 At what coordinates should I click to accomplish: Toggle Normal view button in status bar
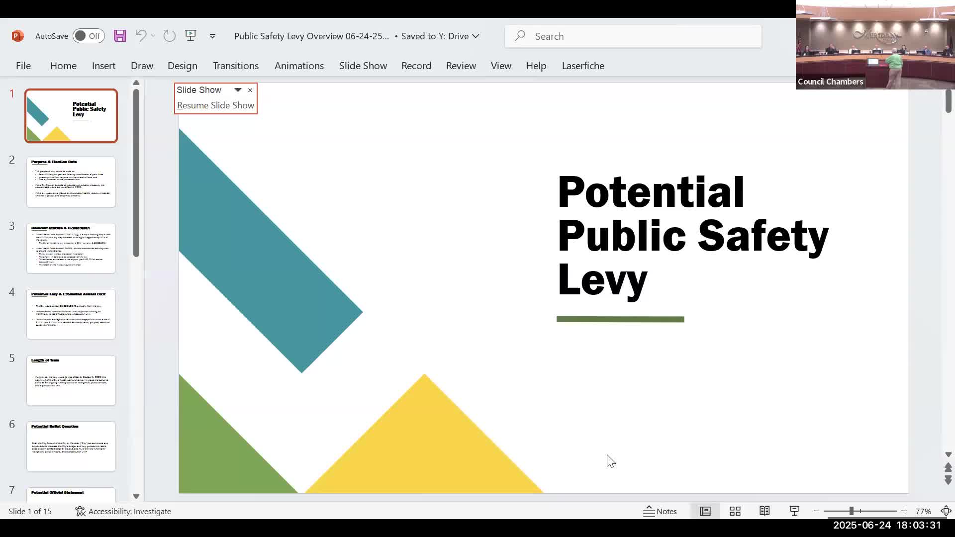tap(705, 511)
